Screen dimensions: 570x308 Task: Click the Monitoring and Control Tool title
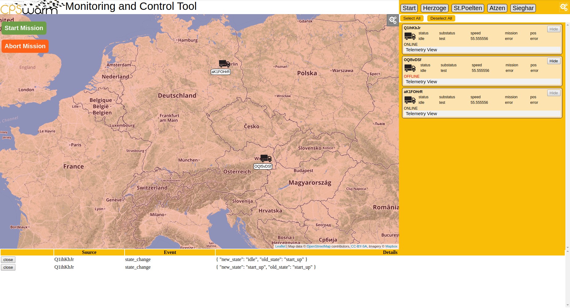(131, 6)
